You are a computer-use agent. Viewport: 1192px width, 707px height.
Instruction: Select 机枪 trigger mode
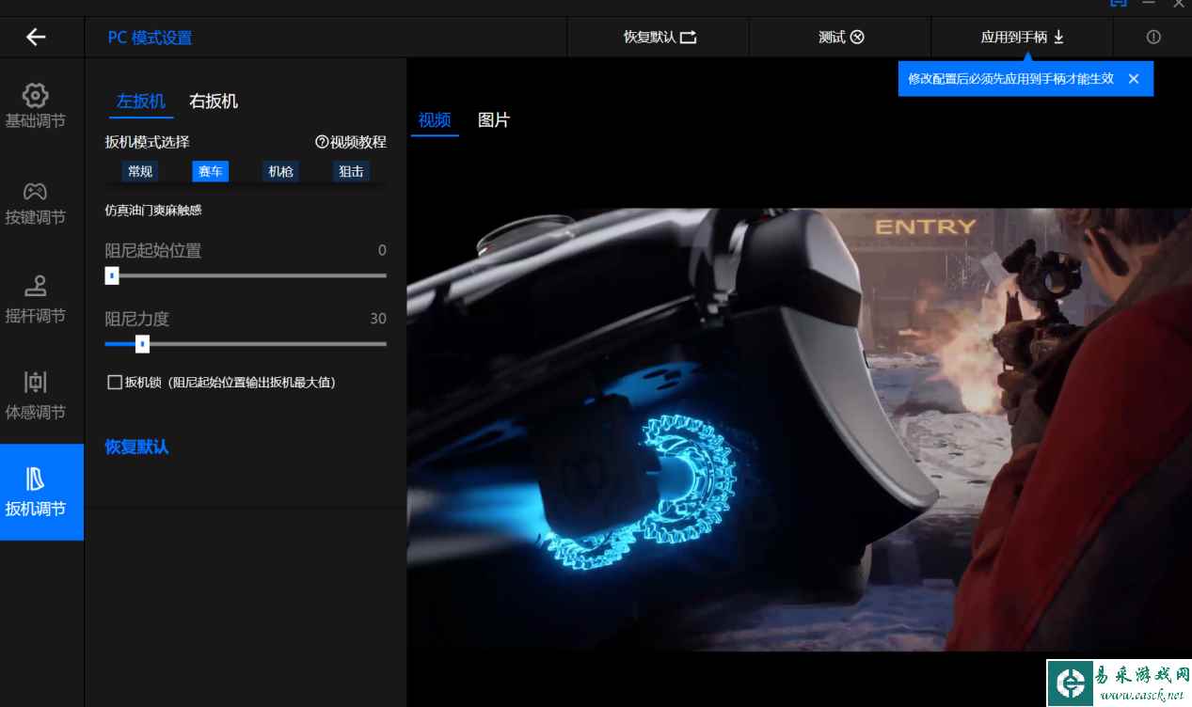280,171
